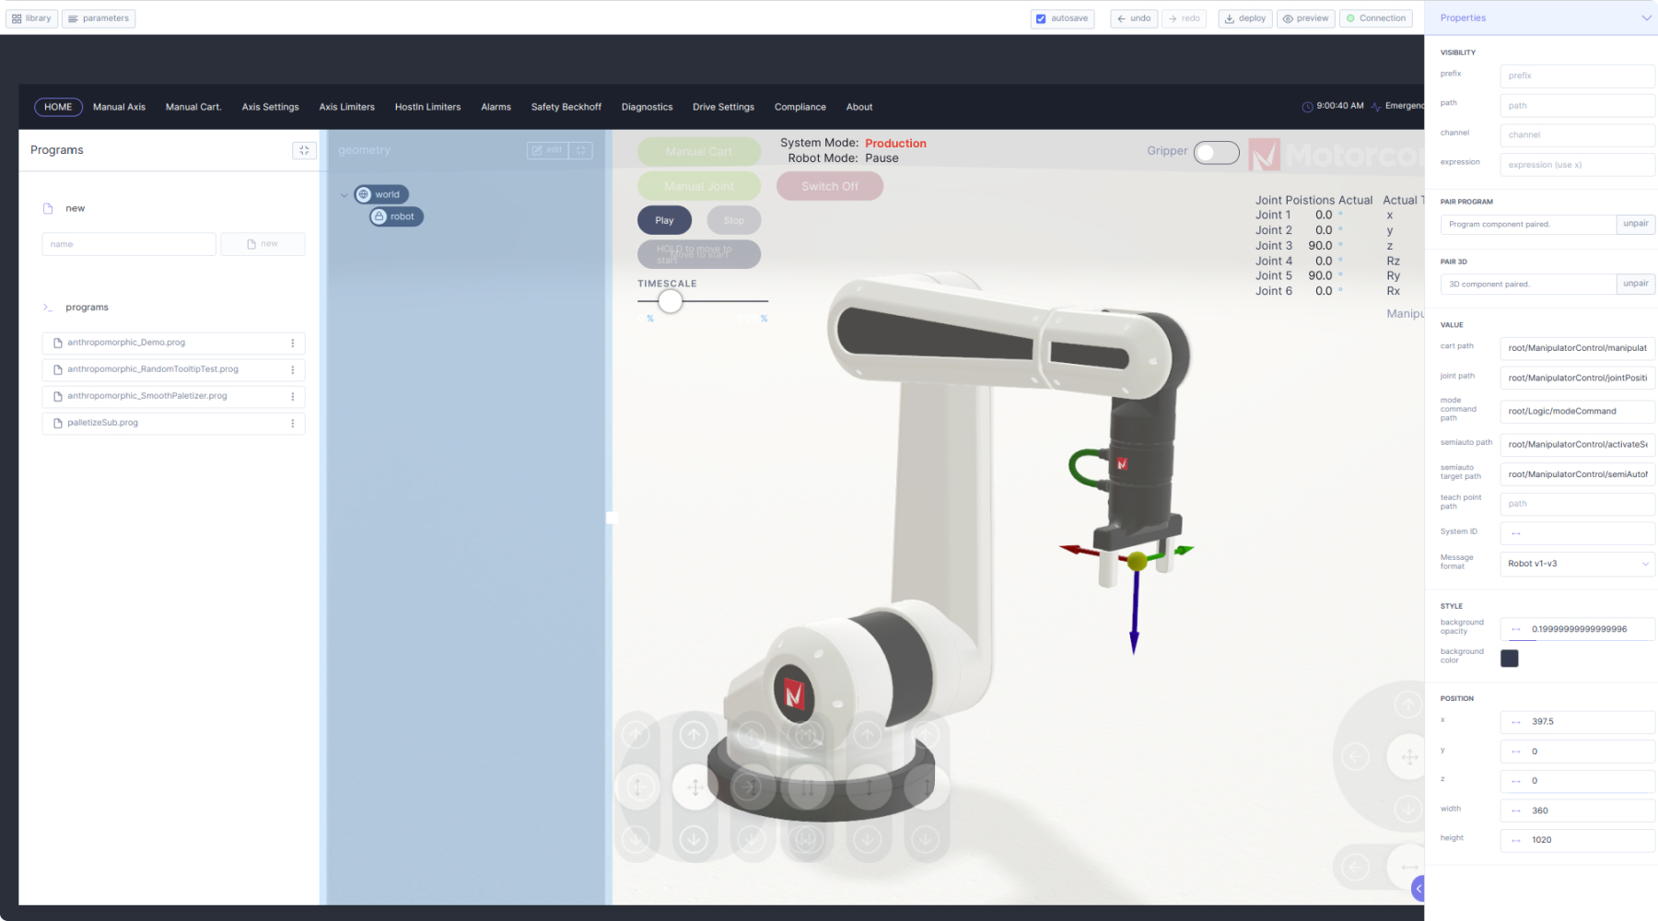Viewport: 1658px width, 921px height.
Task: Open the Message format dropdown
Action: tap(1576, 564)
